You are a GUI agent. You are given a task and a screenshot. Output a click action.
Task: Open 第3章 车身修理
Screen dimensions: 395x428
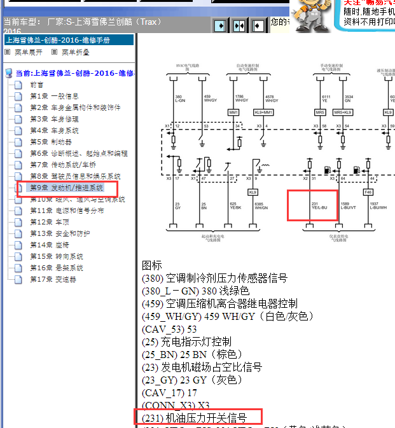click(54, 119)
